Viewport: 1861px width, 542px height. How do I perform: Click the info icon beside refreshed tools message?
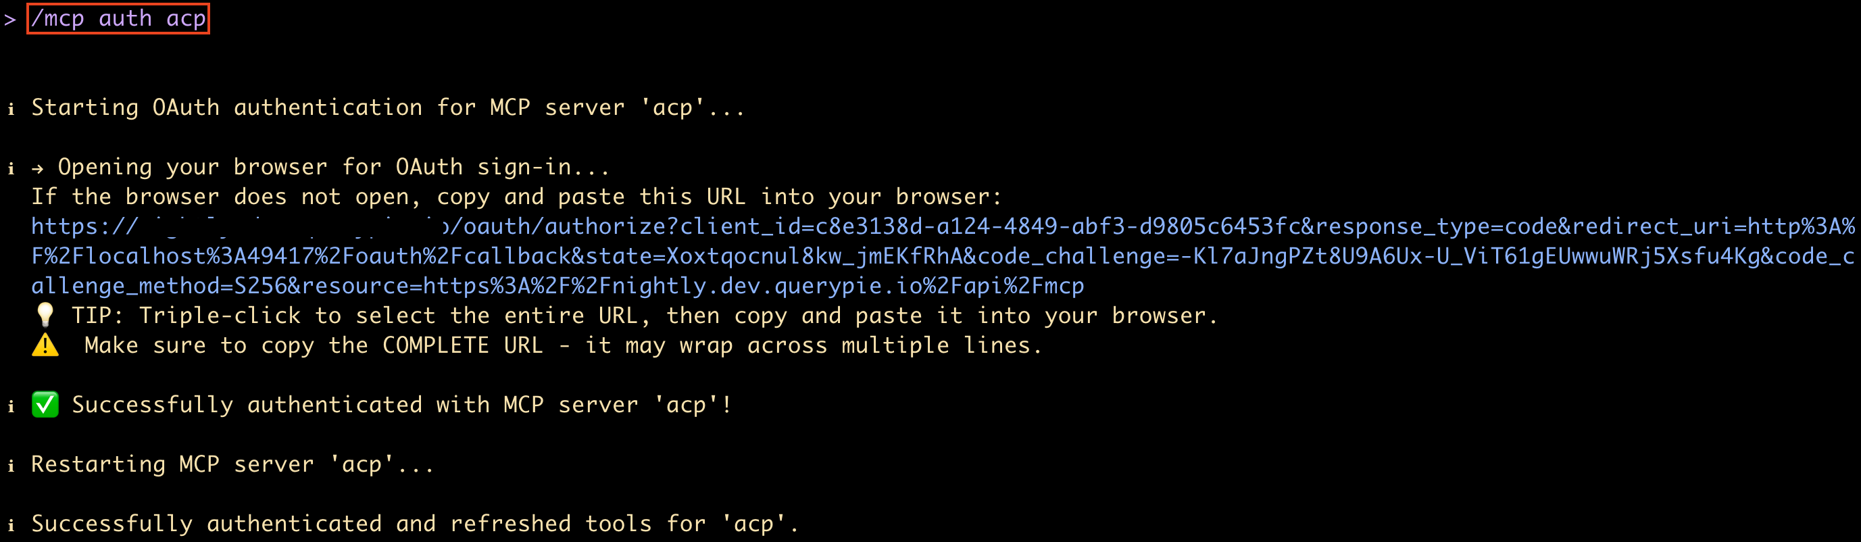pos(11,524)
